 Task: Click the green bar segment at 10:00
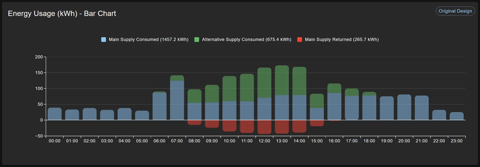pyautogui.click(x=229, y=88)
